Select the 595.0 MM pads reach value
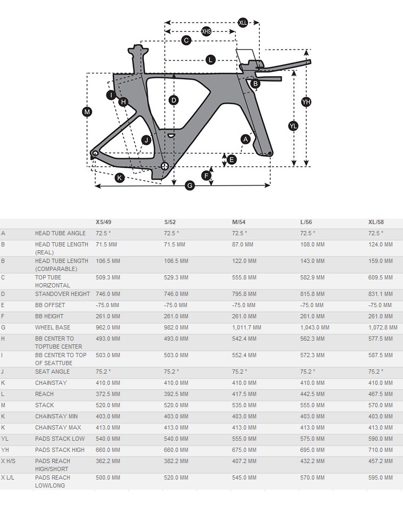 click(381, 478)
